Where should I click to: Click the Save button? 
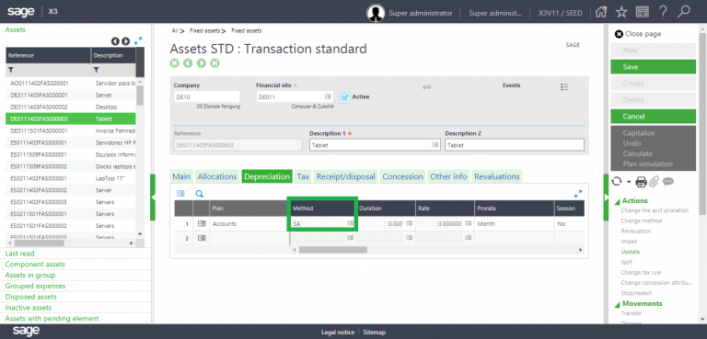tap(654, 67)
